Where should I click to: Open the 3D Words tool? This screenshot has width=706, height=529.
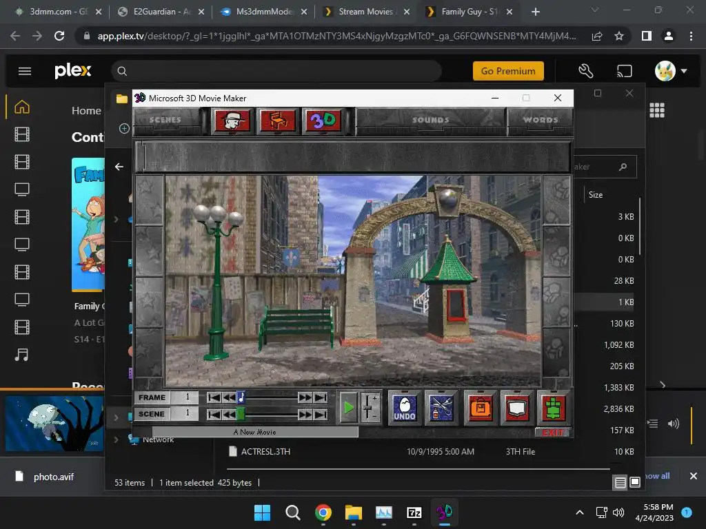point(323,121)
